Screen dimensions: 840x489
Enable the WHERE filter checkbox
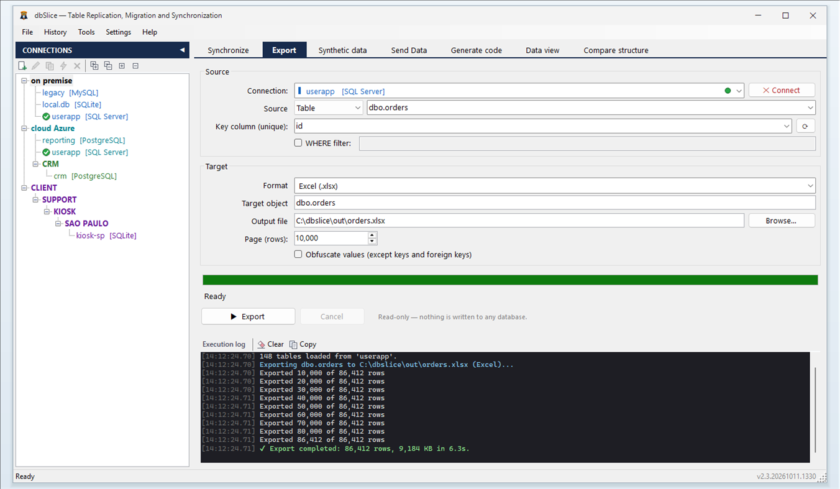click(x=298, y=143)
